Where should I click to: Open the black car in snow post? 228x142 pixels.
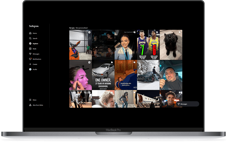coord(148,75)
